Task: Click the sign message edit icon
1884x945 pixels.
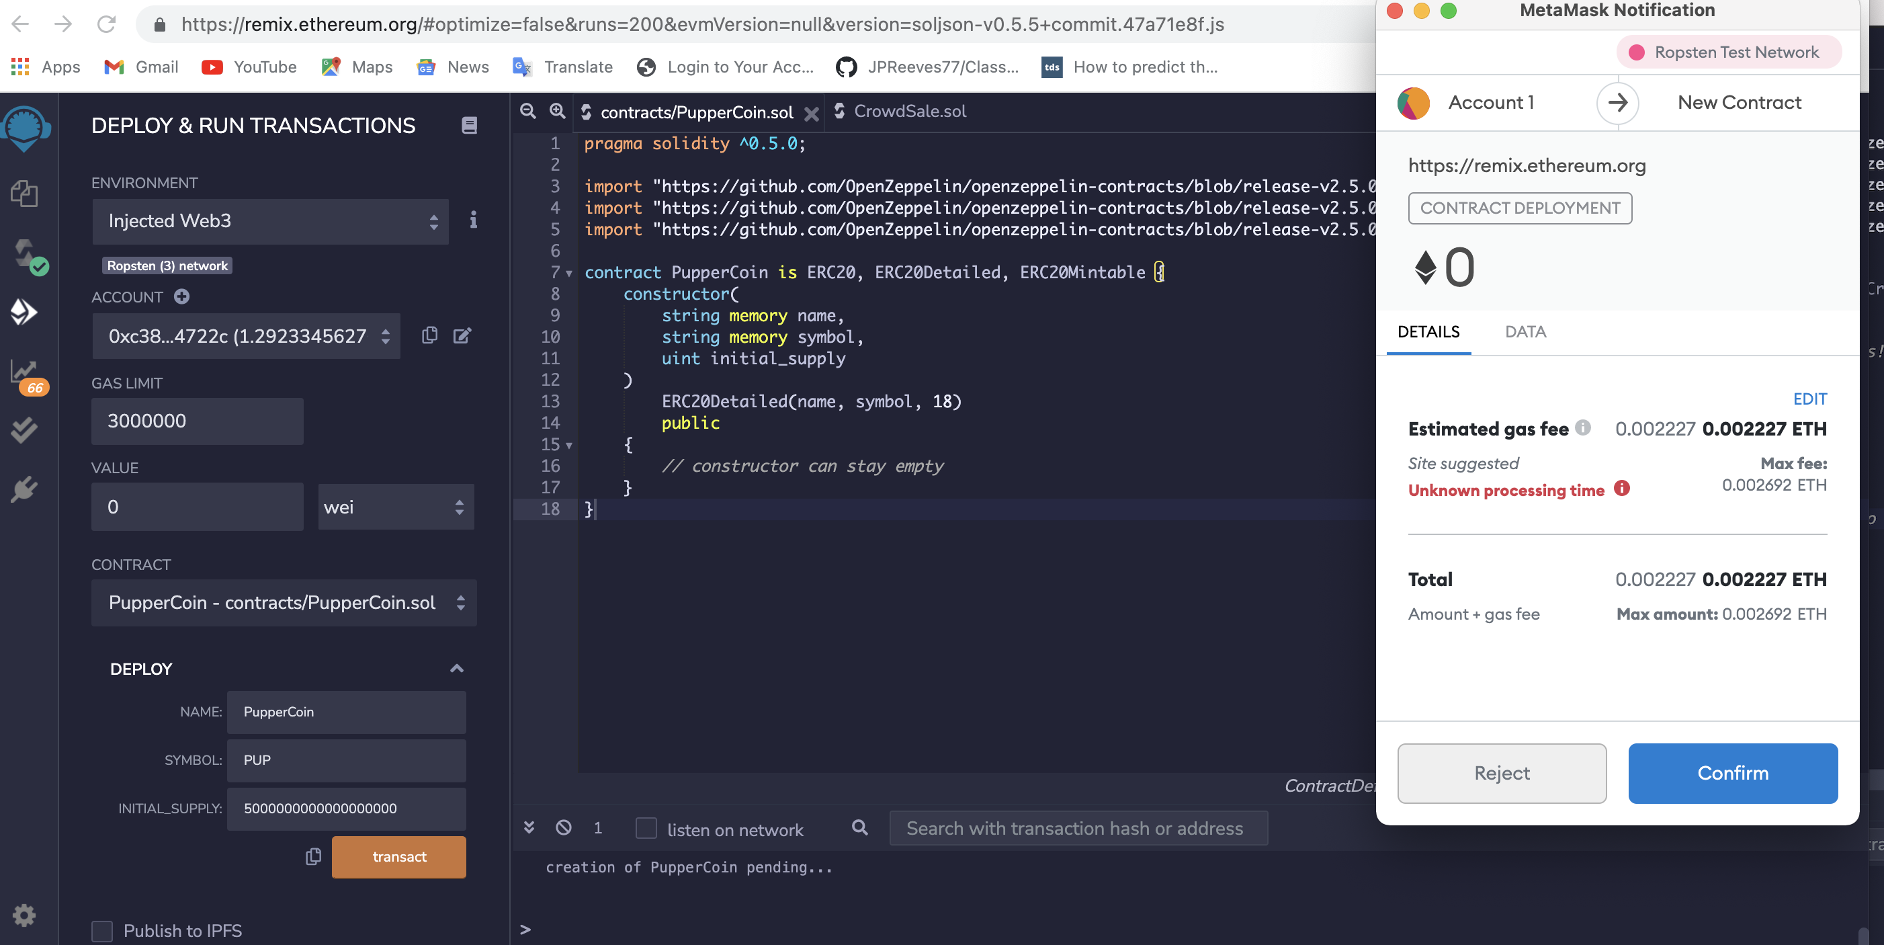Action: 462,335
